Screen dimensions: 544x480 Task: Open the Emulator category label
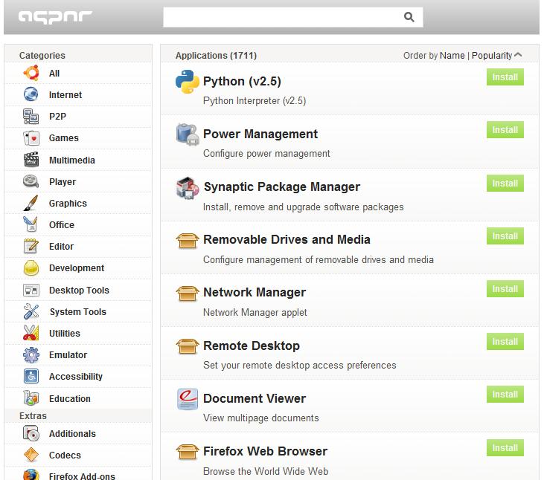point(68,355)
